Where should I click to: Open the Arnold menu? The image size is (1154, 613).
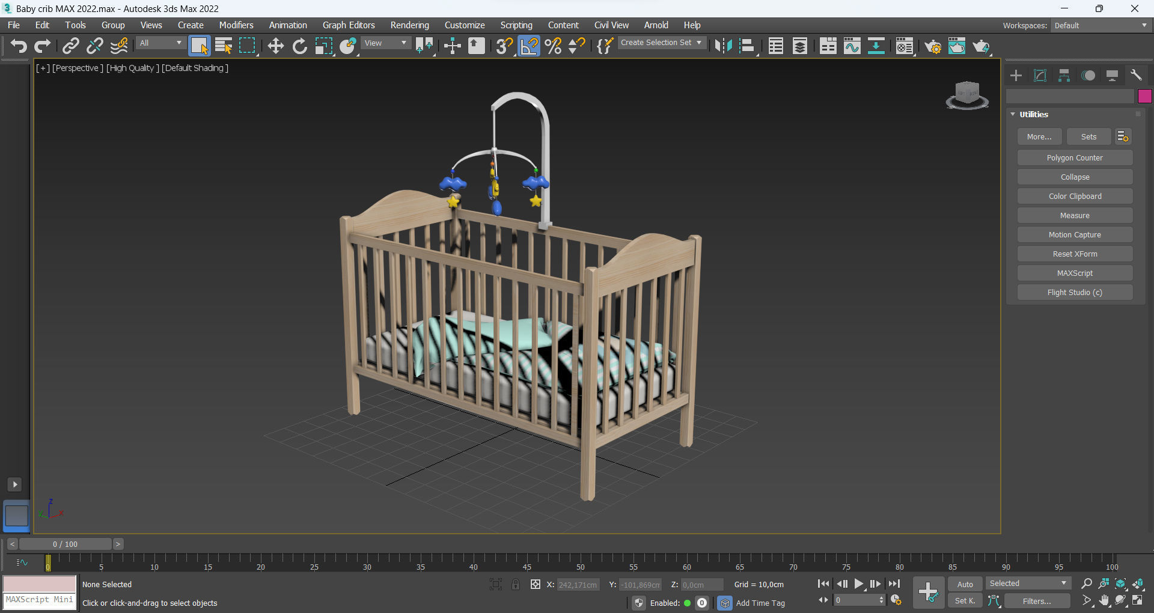tap(656, 25)
